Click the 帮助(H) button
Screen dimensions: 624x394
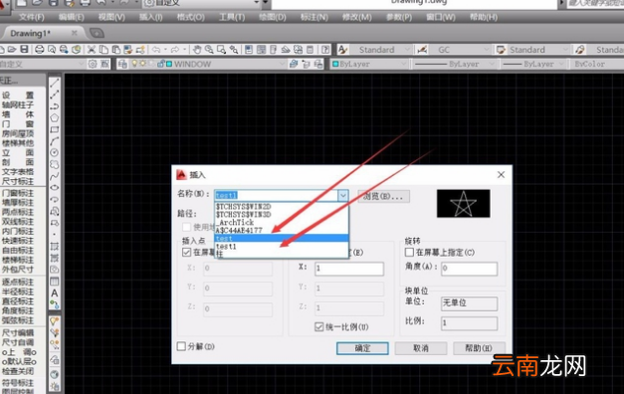pyautogui.click(x=479, y=348)
